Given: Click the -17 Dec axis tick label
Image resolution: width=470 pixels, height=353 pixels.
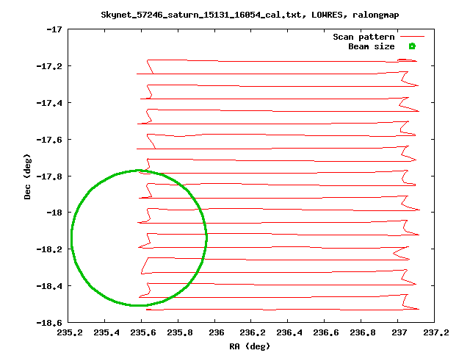Looking at the screenshot, I should [54, 29].
